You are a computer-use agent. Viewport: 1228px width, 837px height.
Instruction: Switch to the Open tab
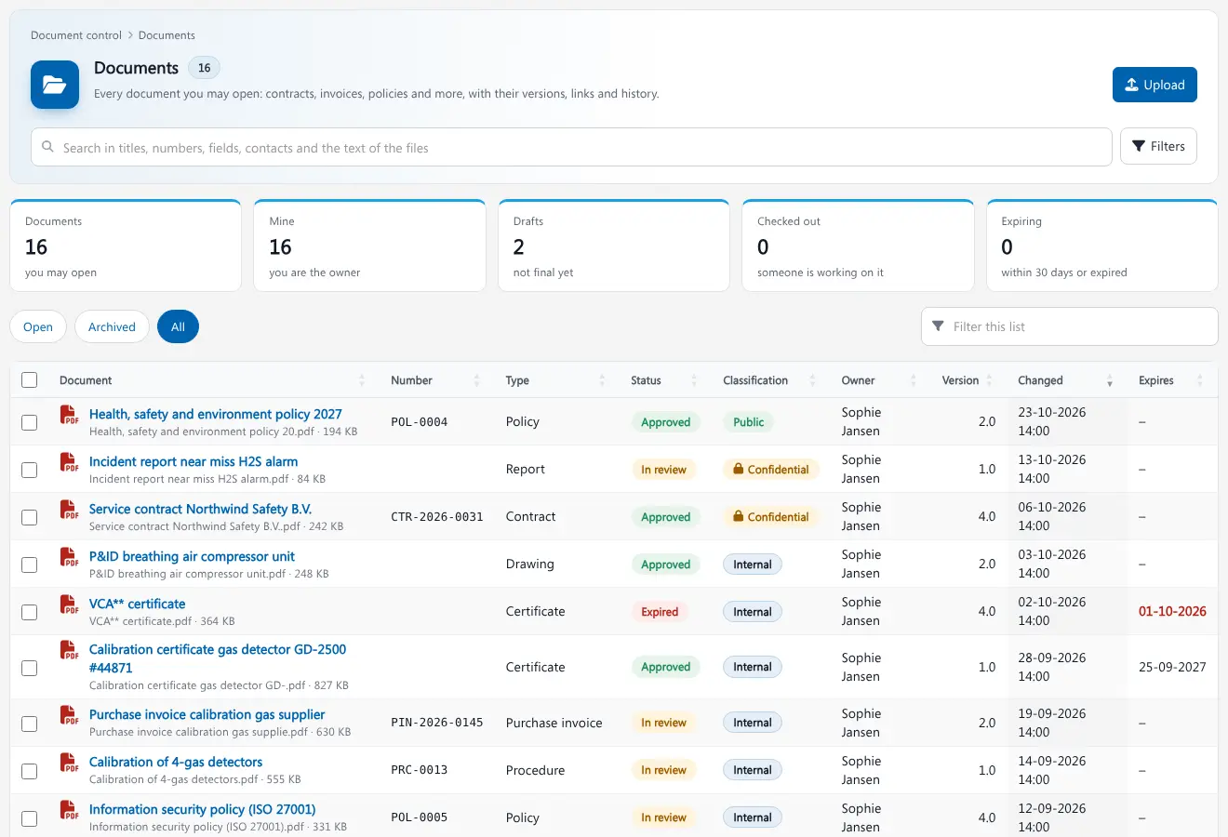pos(38,326)
